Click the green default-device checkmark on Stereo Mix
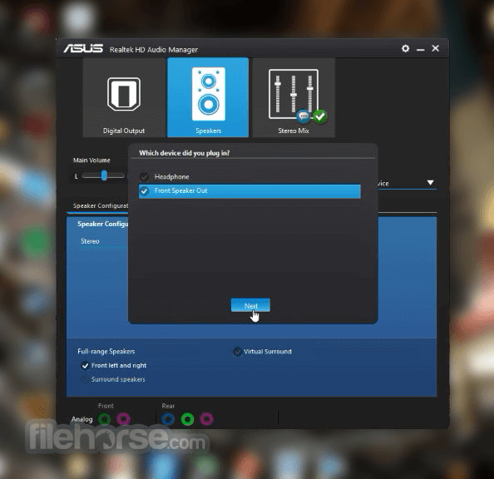 (320, 116)
